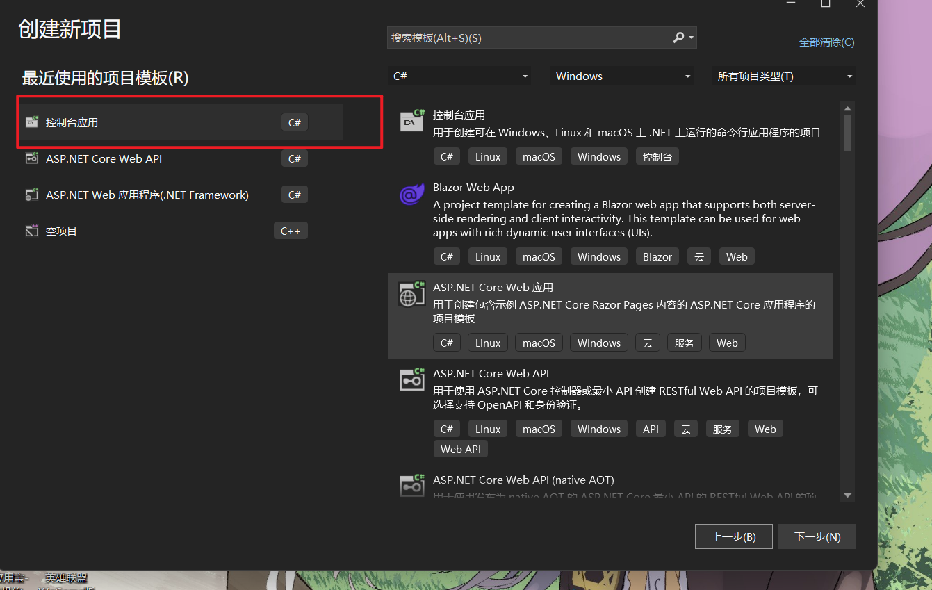Select 控制台应用 in recent project templates
Image resolution: width=932 pixels, height=590 pixels.
(x=181, y=122)
